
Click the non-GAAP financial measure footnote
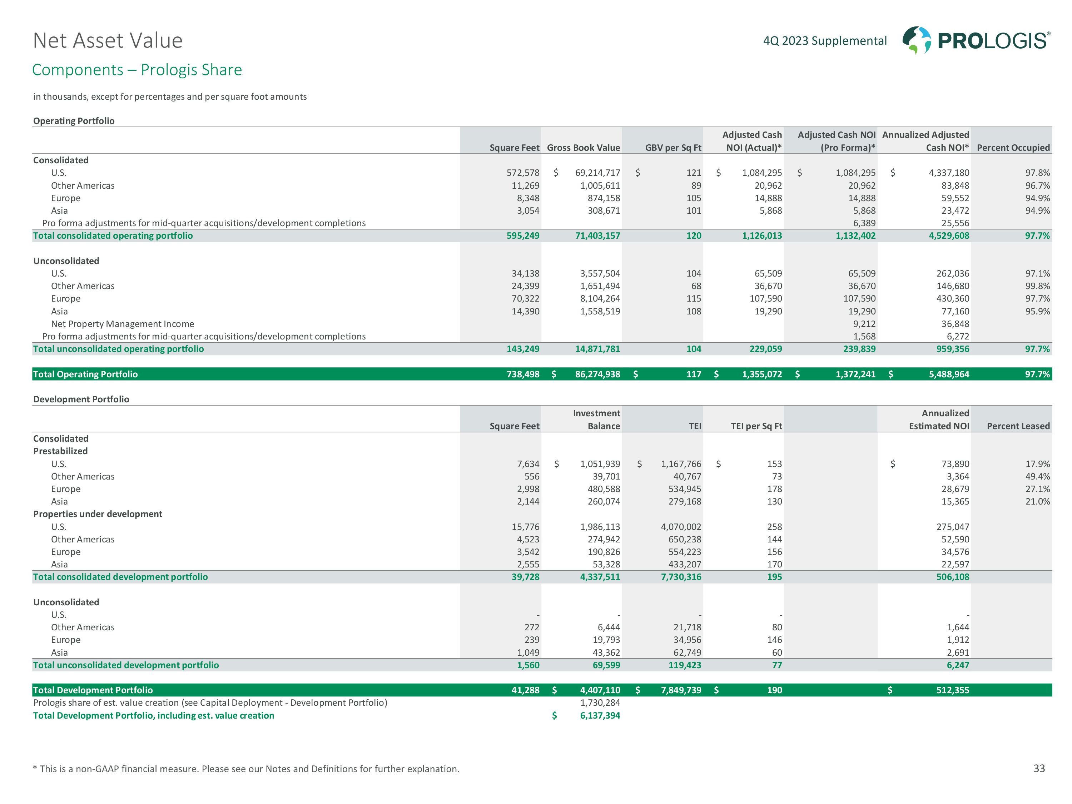[246, 769]
